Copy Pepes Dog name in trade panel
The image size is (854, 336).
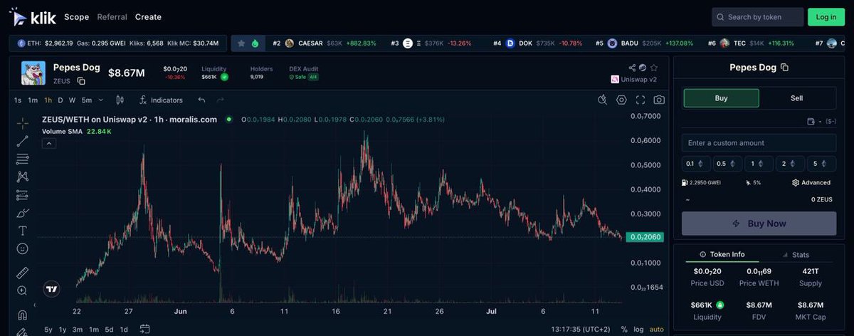[x=784, y=68]
